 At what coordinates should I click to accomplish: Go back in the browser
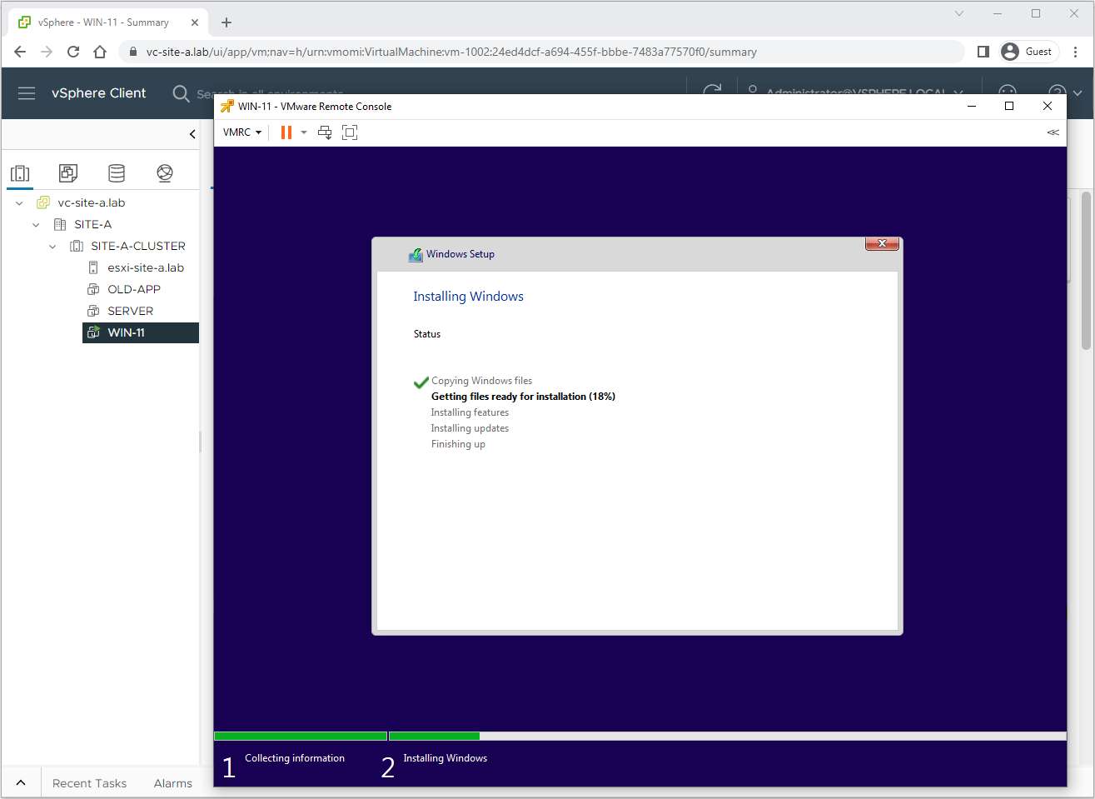pos(20,52)
